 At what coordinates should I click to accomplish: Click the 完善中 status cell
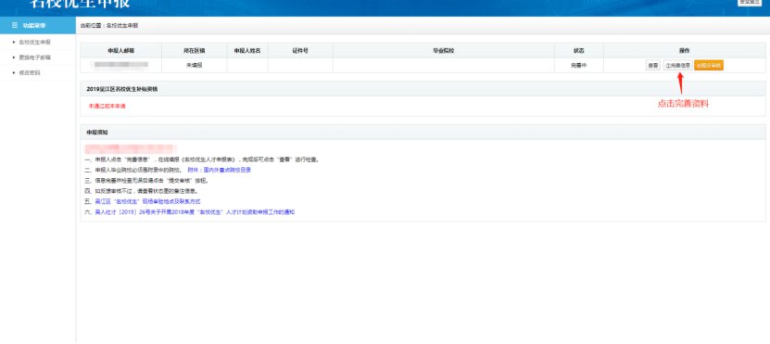[x=578, y=65]
